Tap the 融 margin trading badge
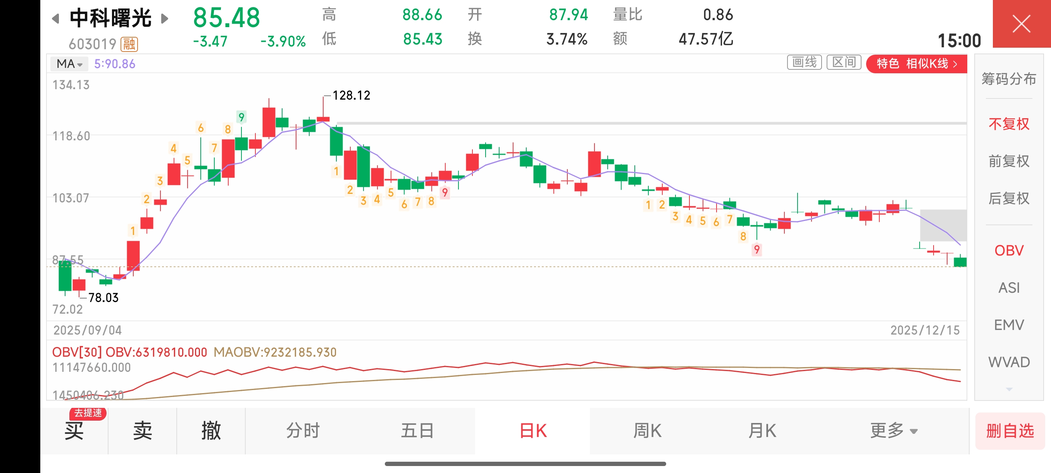This screenshot has width=1051, height=473. [129, 44]
